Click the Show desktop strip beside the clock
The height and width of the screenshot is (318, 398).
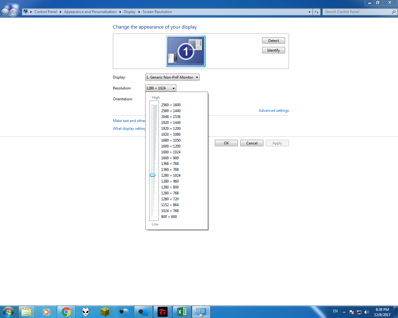point(396,312)
